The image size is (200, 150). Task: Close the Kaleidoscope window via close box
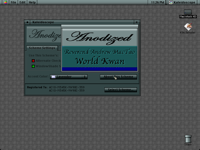27,22
